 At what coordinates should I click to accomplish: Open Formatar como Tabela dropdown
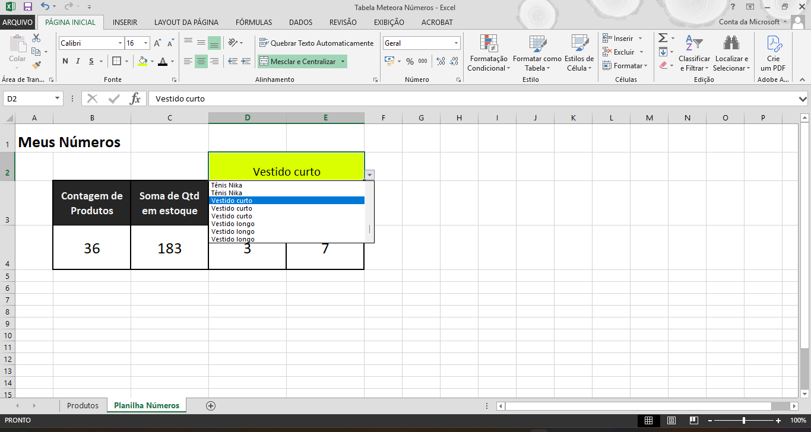pyautogui.click(x=537, y=53)
